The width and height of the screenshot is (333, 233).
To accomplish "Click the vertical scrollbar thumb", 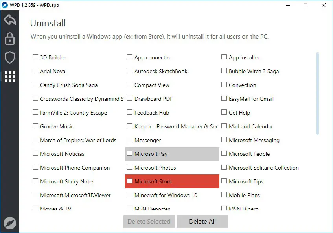I will point(318,93).
